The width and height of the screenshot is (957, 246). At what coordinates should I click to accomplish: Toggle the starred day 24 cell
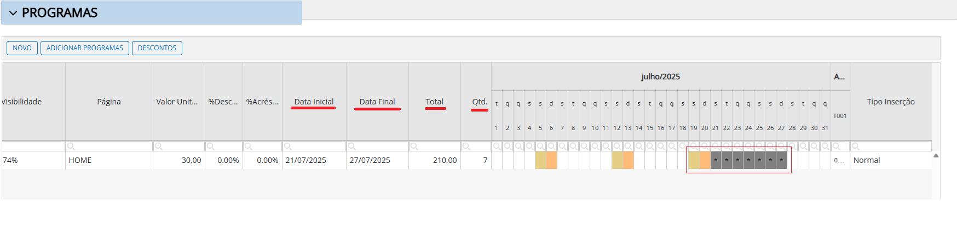(x=748, y=160)
